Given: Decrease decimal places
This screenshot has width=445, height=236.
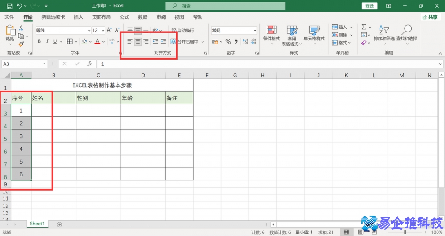Looking at the screenshot, I should (254, 42).
